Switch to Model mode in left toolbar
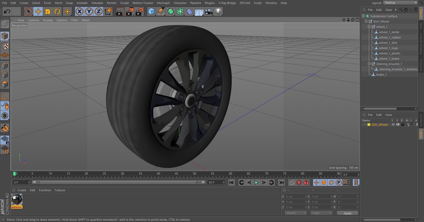This screenshot has height=222, width=424. tap(5, 36)
